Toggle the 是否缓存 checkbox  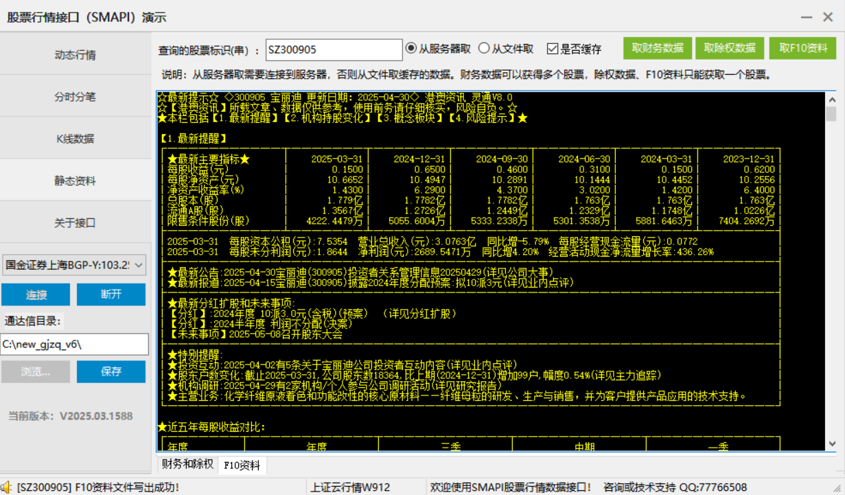[x=574, y=49]
